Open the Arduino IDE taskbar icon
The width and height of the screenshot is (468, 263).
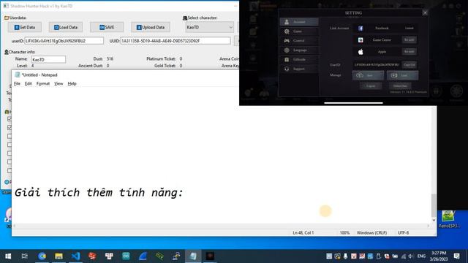pyautogui.click(x=126, y=256)
